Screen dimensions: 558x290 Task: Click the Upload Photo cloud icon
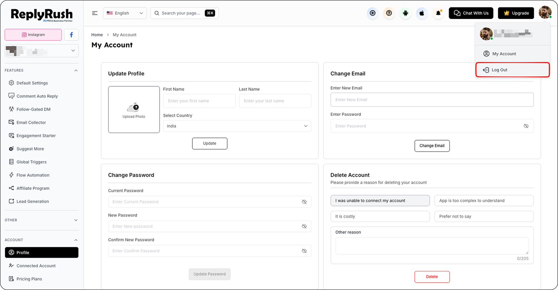[x=134, y=107]
